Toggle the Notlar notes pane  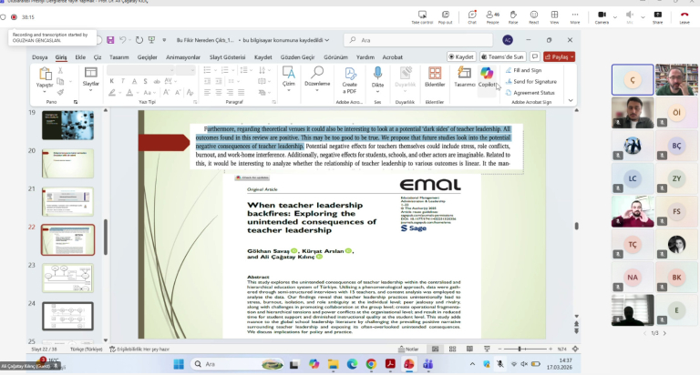pos(408,349)
